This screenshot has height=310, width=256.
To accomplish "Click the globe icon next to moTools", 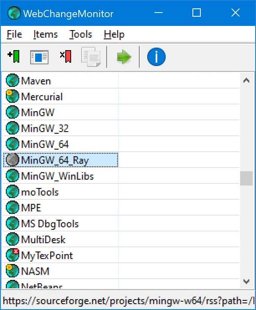I will click(x=12, y=192).
